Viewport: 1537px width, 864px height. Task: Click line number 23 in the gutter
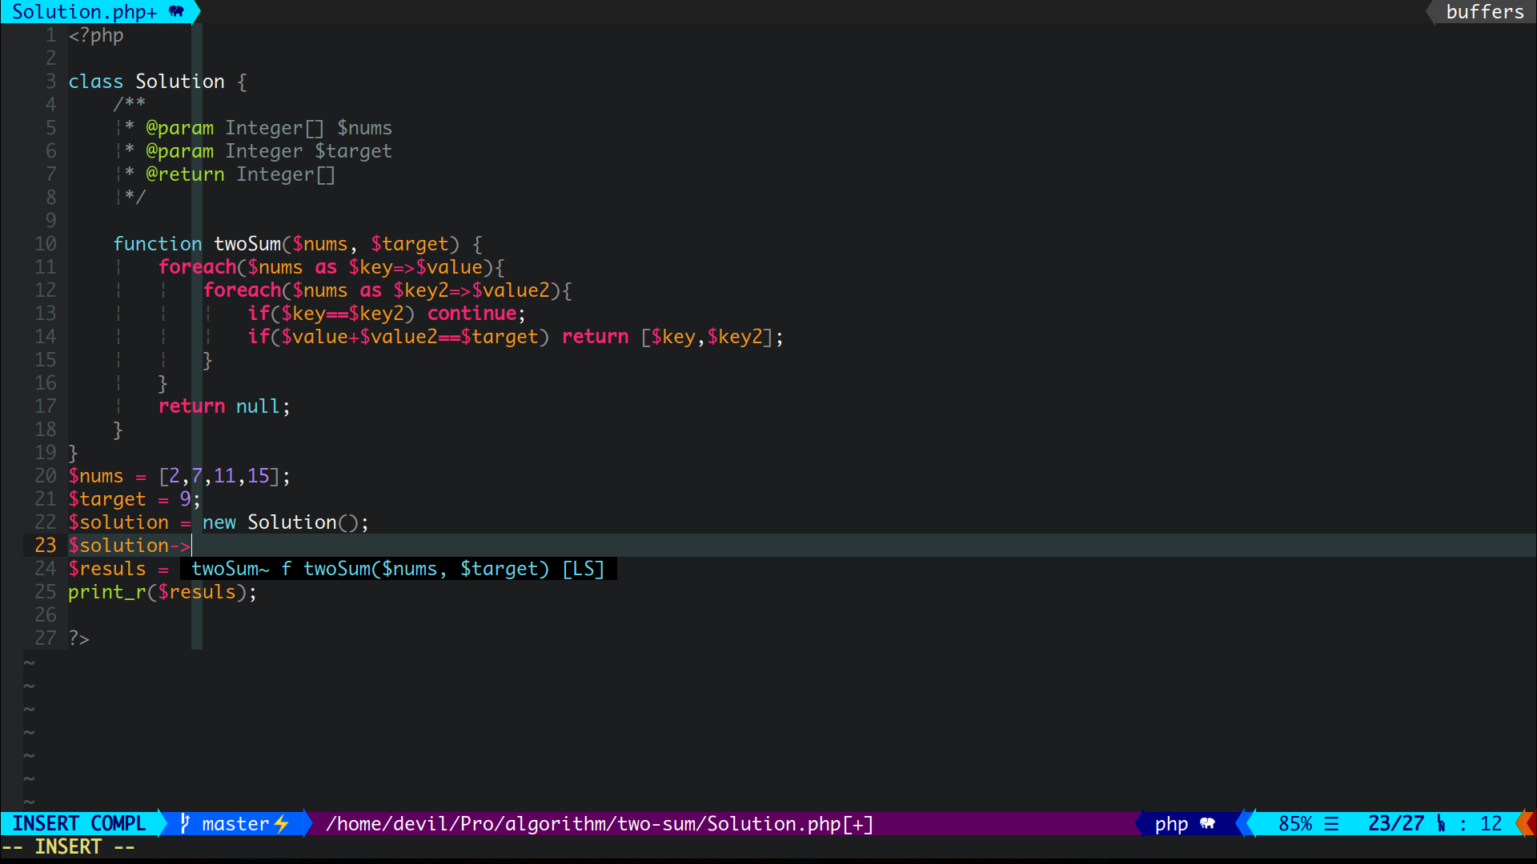tap(46, 546)
